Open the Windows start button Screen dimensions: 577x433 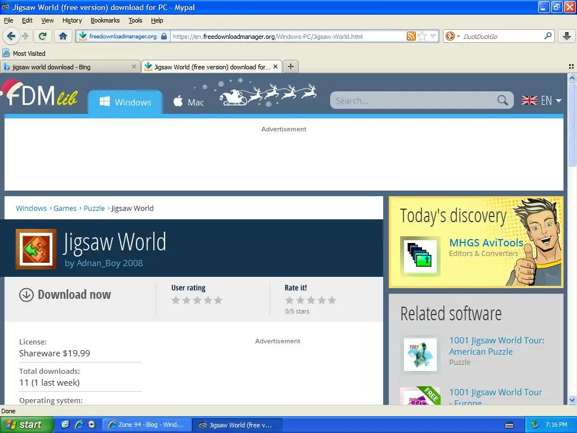point(26,425)
